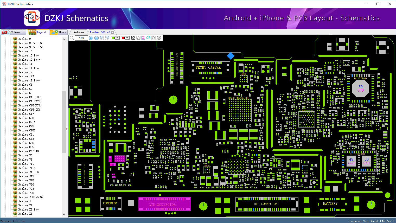The image size is (396, 223).
Task: Click the POWER PM6225 BGA chip
Action: [x=240, y=110]
